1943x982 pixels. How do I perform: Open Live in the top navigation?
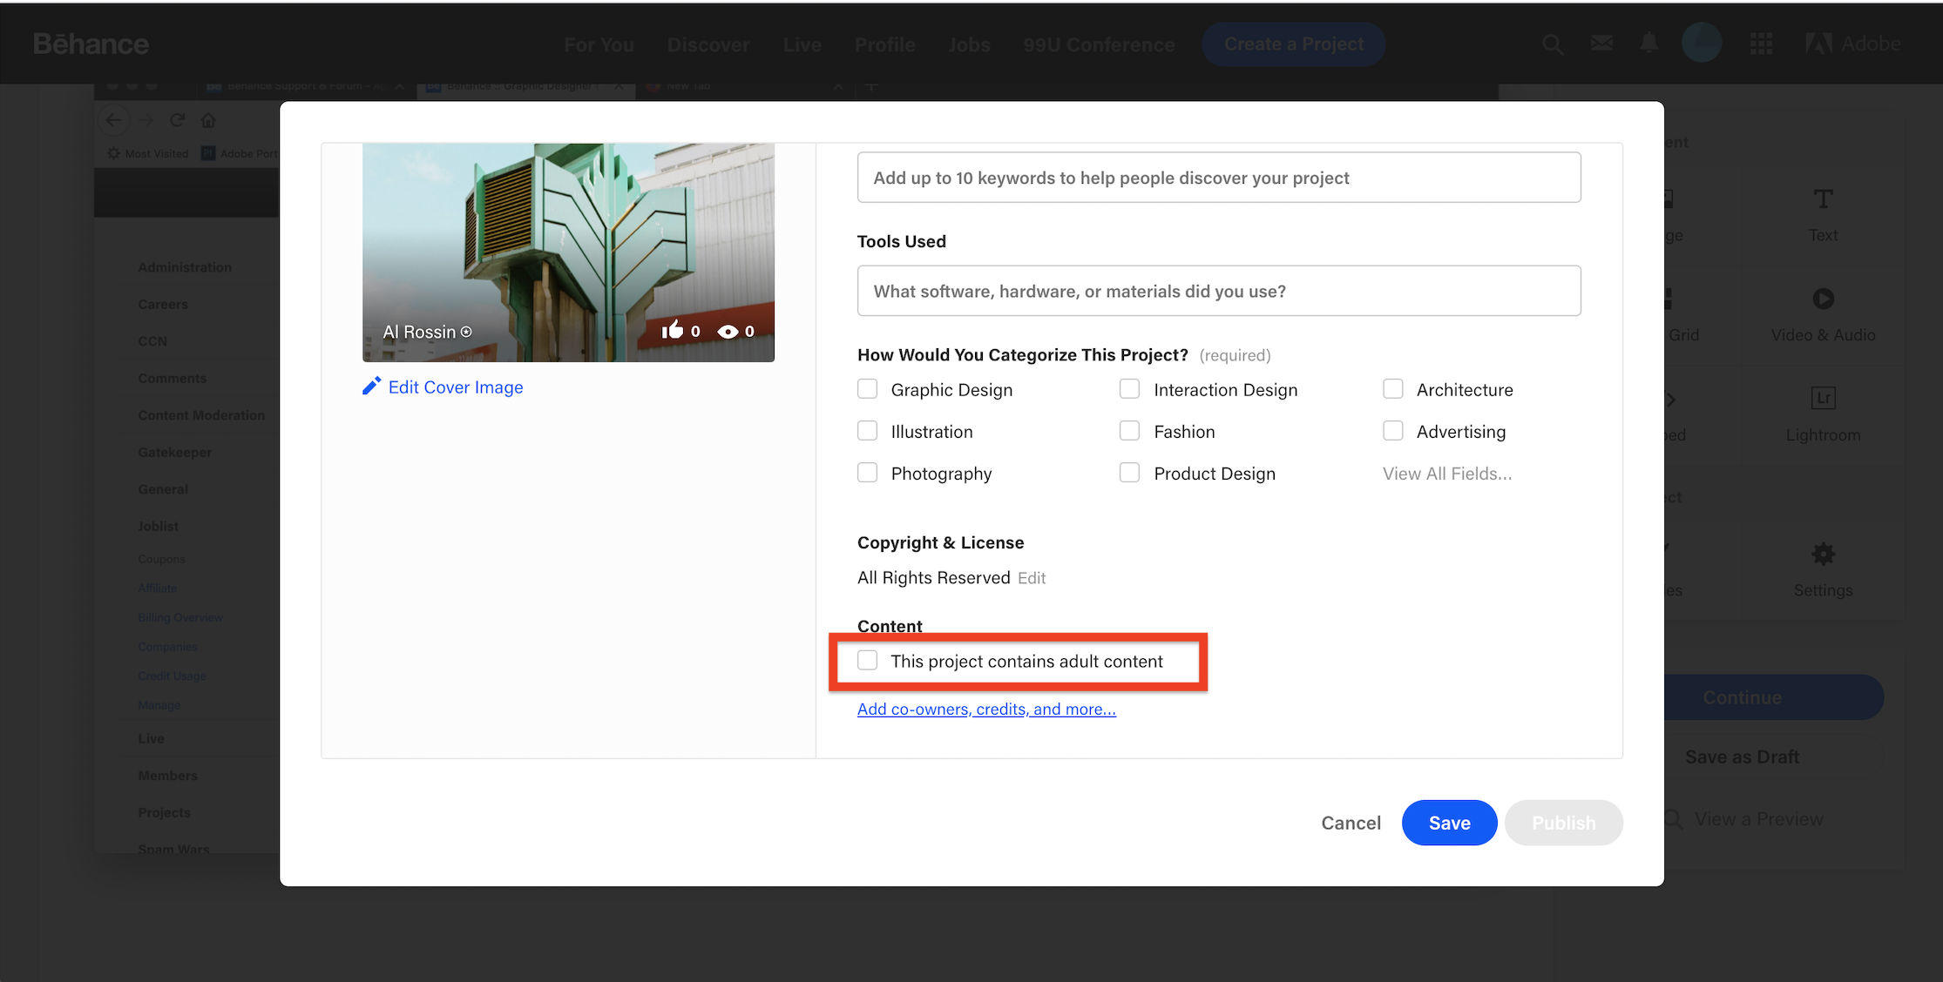(x=802, y=44)
